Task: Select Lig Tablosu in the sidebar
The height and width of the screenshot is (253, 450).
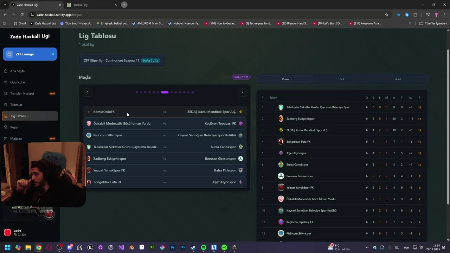Action: tap(30, 116)
